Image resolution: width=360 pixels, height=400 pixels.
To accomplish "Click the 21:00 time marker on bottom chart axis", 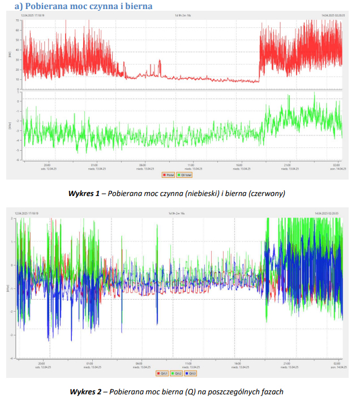I will (286, 363).
